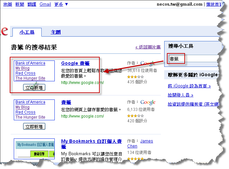Click the 搜尋小工具 panel heading
Image resolution: width=229 pixels, height=169 pixels.
181,46
